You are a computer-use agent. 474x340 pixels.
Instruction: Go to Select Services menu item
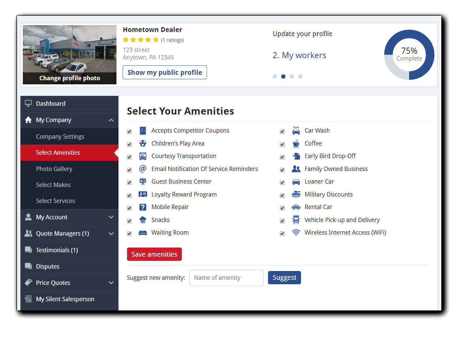click(56, 201)
